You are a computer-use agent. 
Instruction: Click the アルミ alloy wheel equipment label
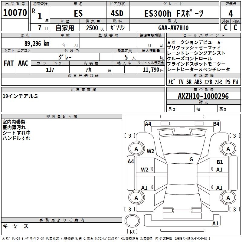[218, 82]
